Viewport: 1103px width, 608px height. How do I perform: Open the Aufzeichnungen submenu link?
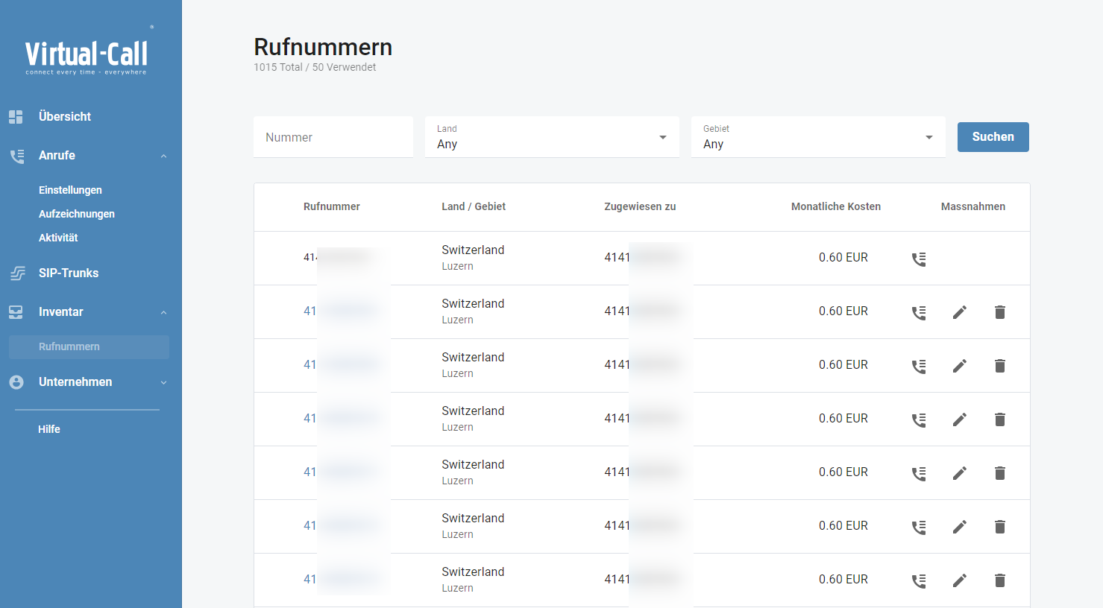(x=77, y=214)
